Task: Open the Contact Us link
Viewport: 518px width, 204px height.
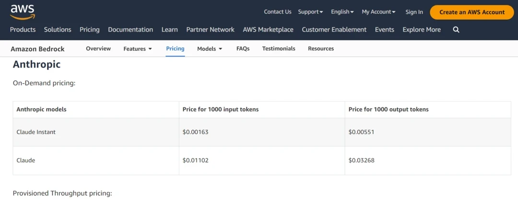Action: 277,12
